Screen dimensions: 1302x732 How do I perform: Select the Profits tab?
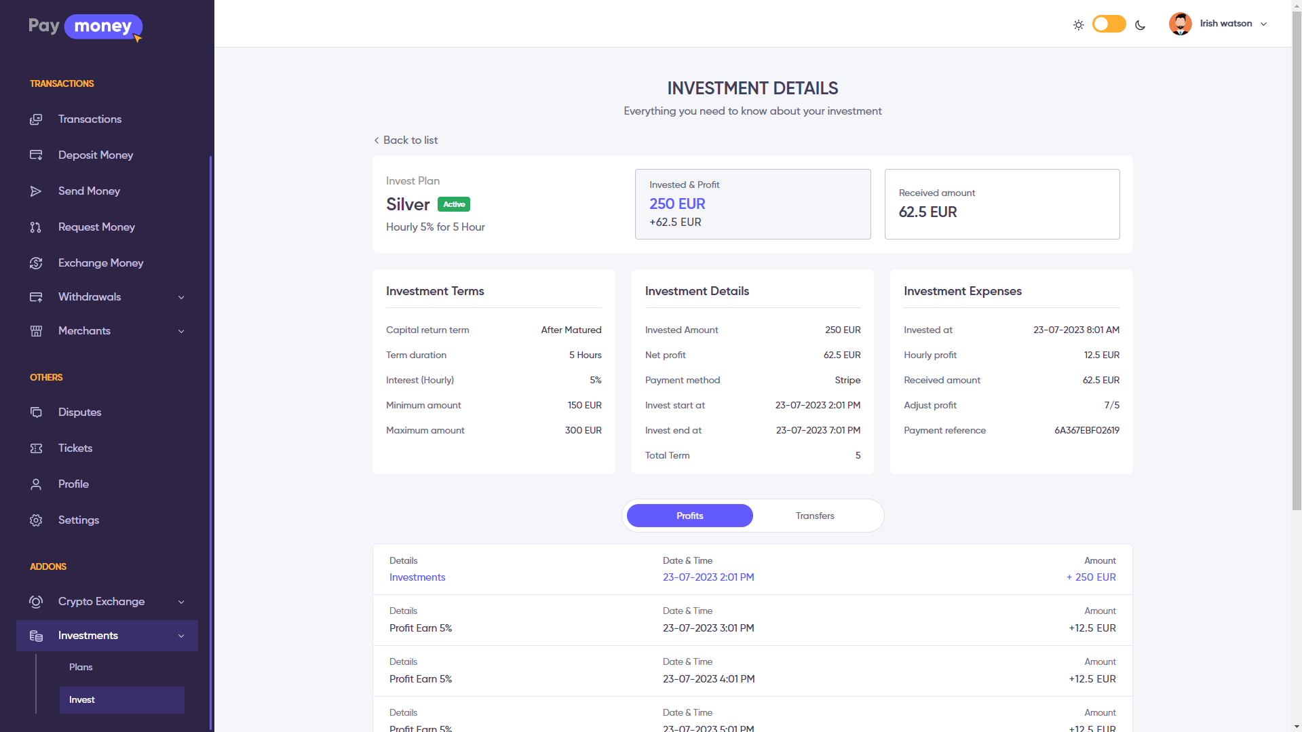click(689, 516)
